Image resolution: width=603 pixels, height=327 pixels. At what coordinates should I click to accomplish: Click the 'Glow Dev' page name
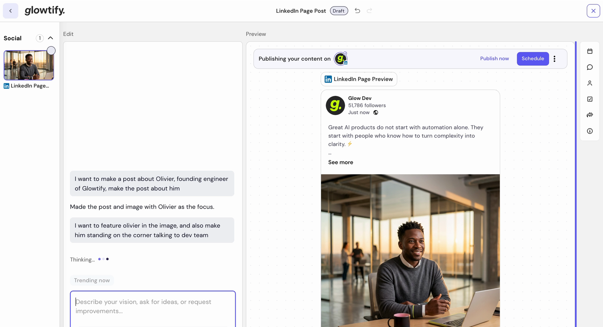360,98
